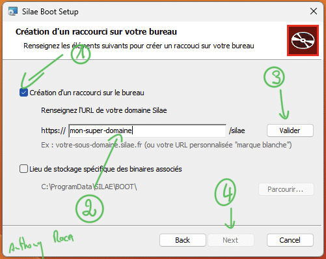Click the "https://" prefix label

coord(53,130)
